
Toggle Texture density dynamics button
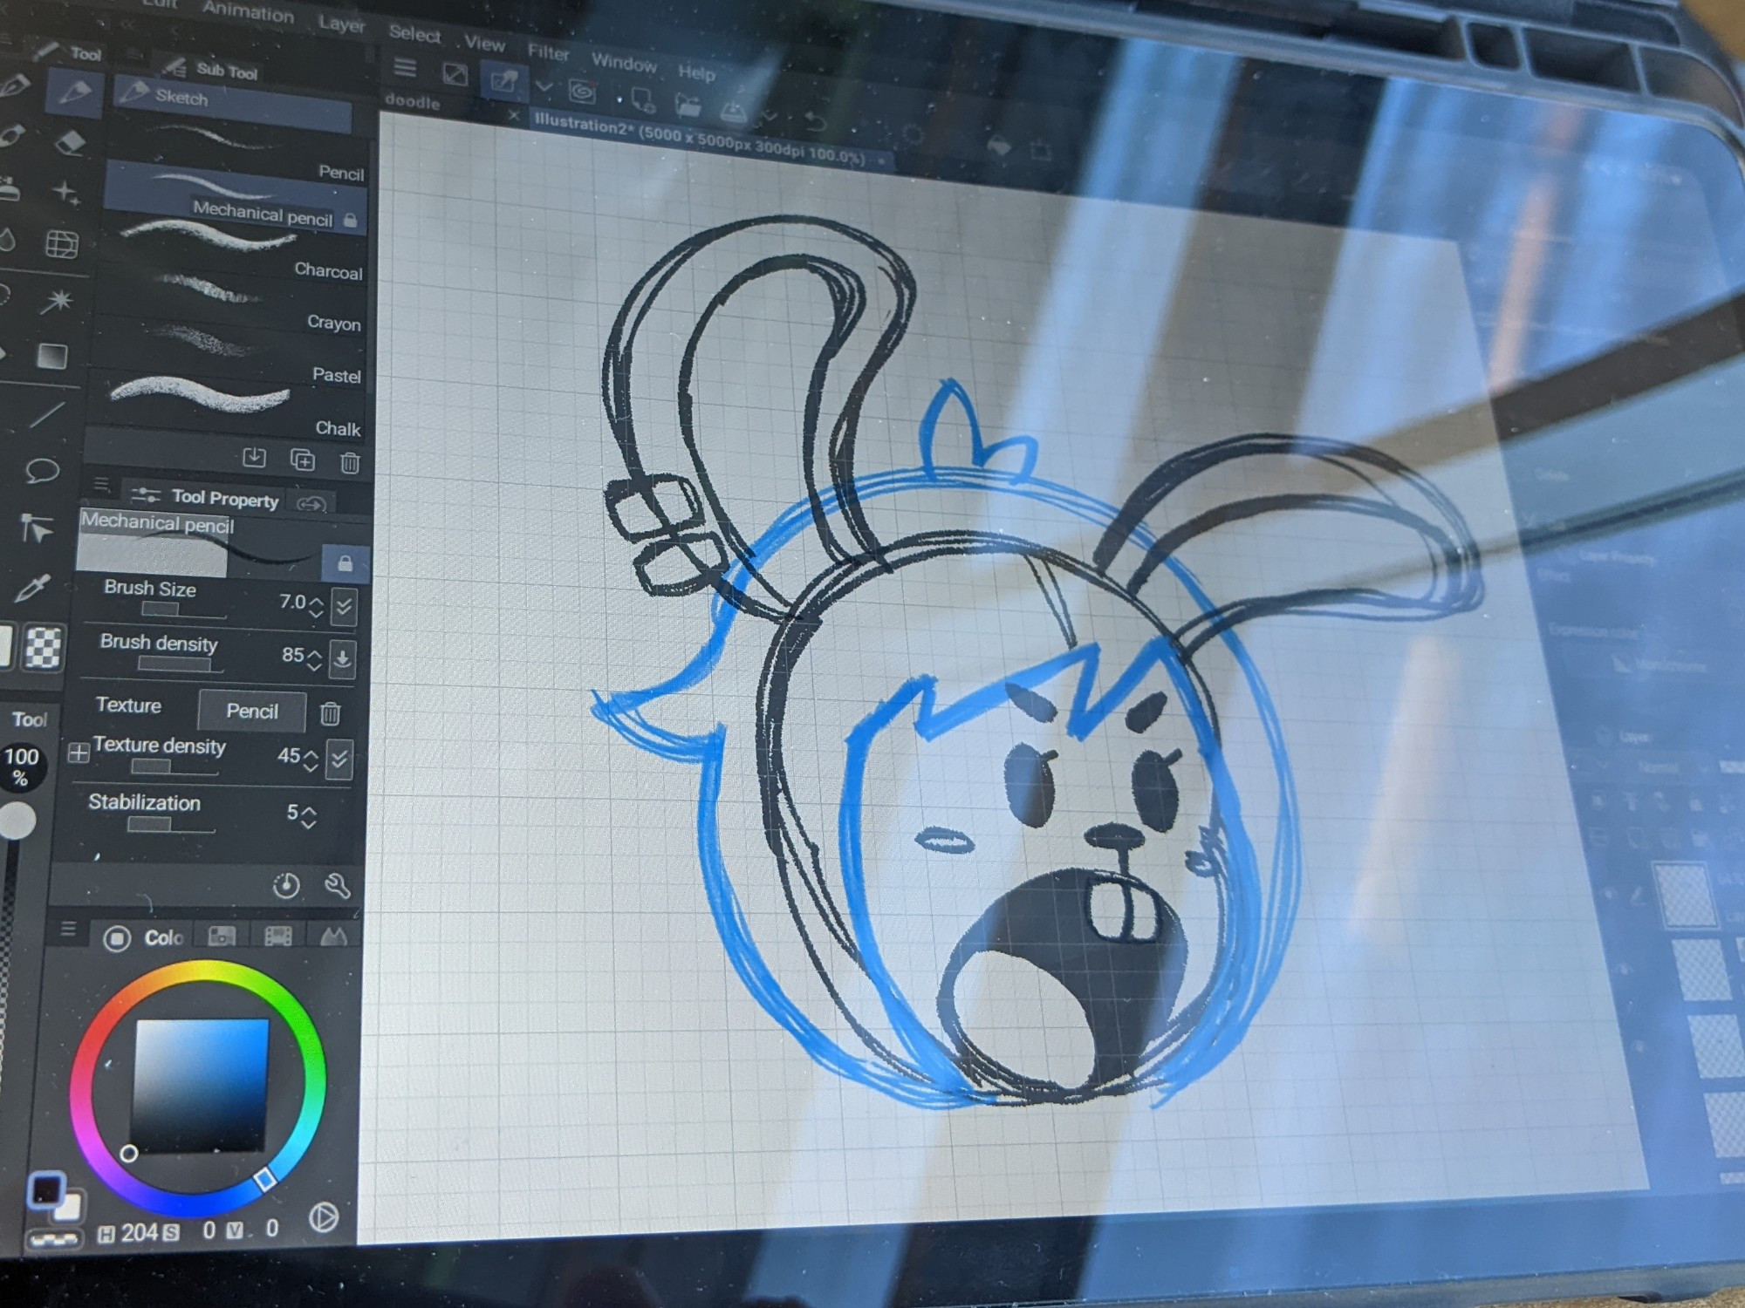pos(339,760)
